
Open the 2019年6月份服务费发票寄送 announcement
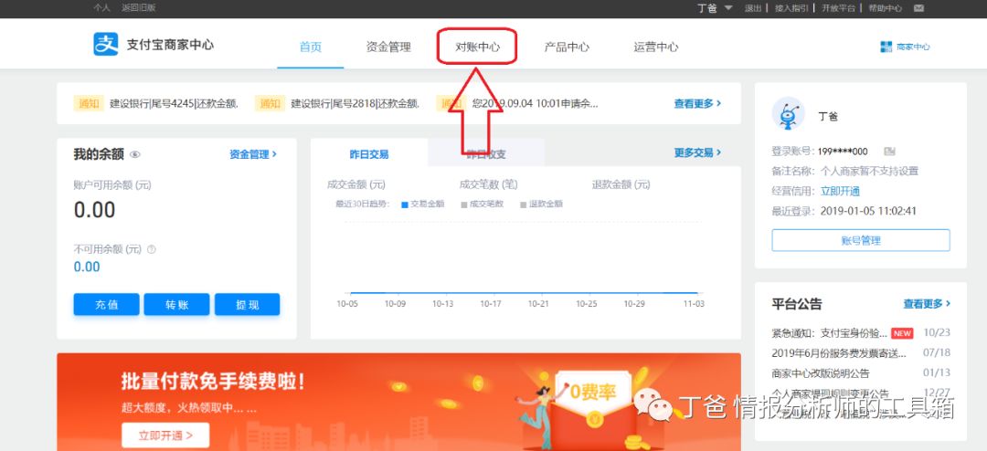click(x=839, y=353)
